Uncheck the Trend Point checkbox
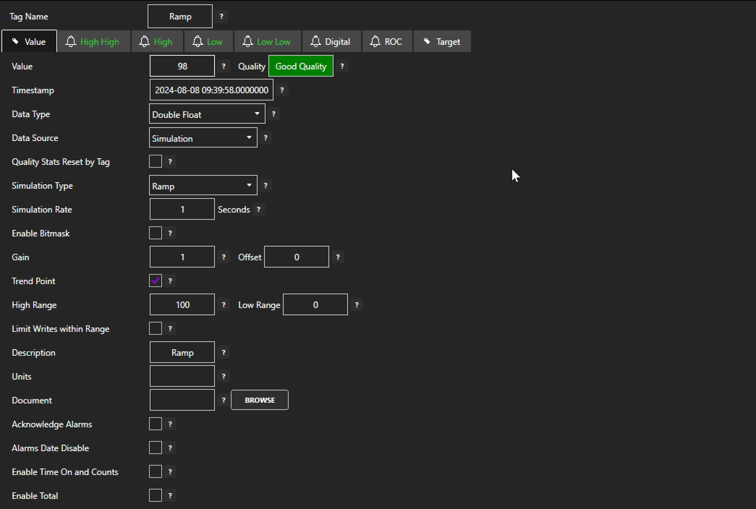The image size is (756, 509). pos(156,281)
